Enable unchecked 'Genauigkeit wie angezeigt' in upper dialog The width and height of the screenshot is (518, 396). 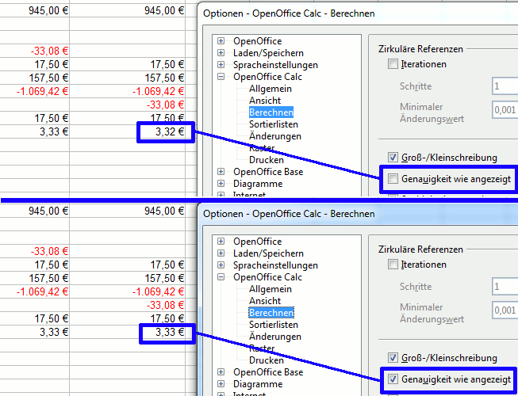[393, 181]
